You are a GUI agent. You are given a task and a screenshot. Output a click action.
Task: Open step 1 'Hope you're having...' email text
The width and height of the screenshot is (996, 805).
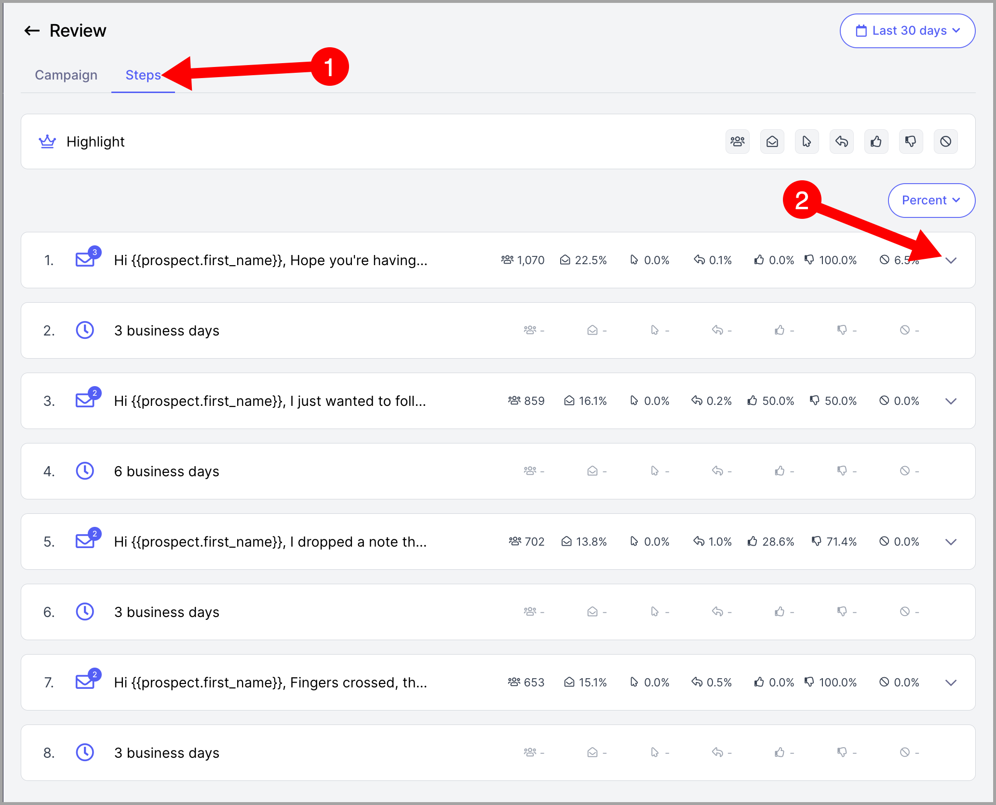point(270,260)
